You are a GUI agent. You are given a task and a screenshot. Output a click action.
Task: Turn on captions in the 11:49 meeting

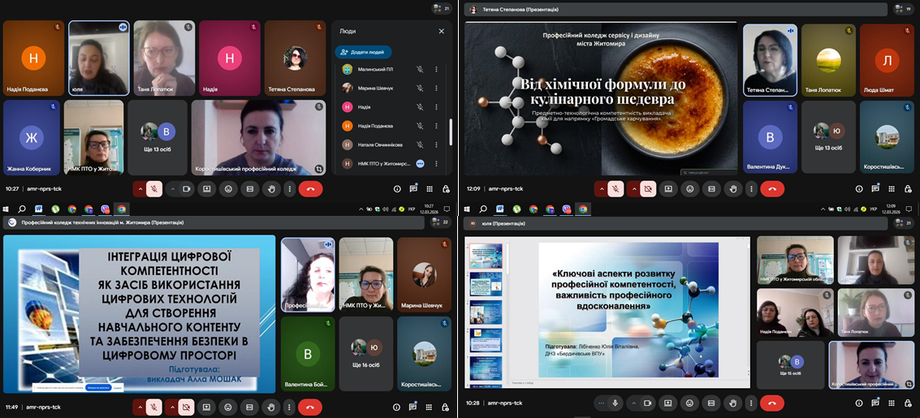point(249,407)
